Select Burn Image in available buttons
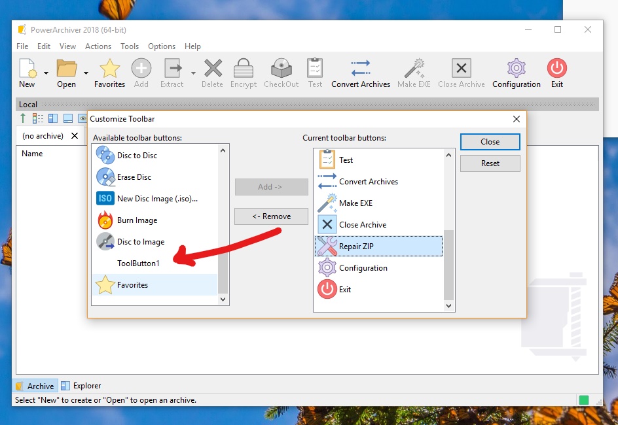Viewport: 618px width, 425px height. tap(155, 220)
